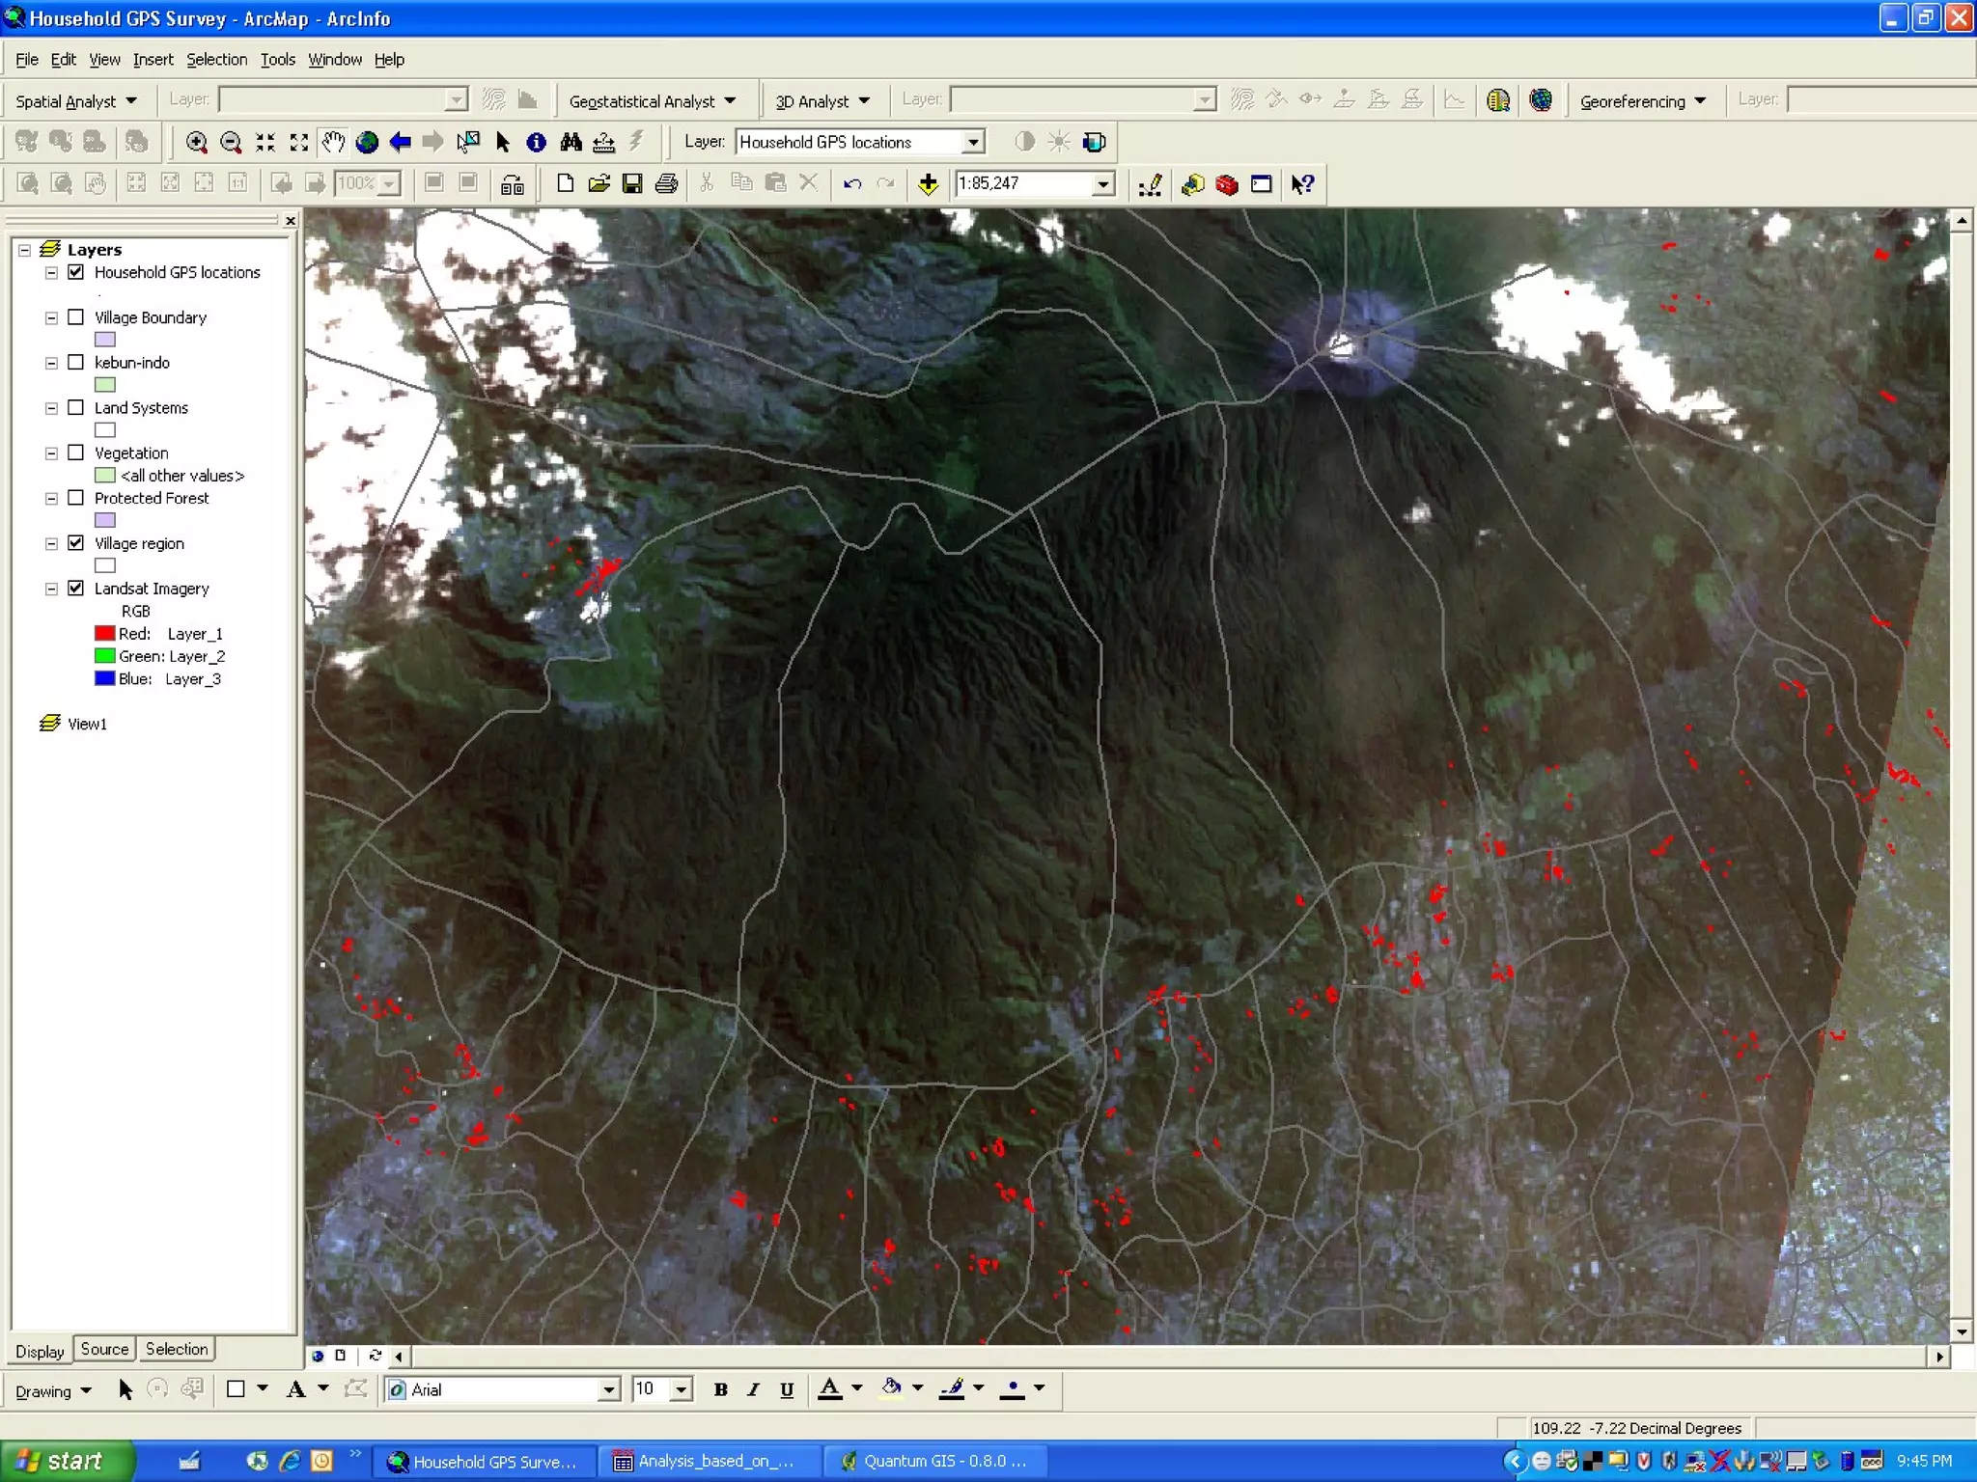This screenshot has height=1482, width=1977.
Task: Select the Zoom In tool
Action: coord(196,143)
